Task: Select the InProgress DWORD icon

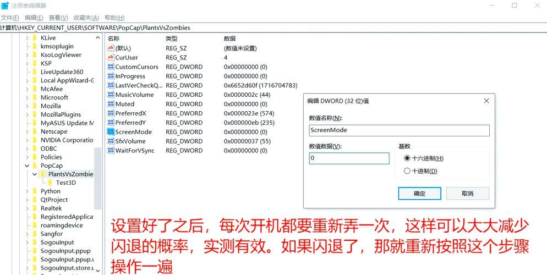Action: tap(111, 76)
